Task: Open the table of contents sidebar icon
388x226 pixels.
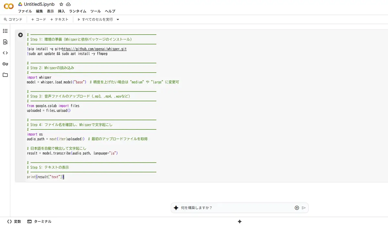Action: tap(5, 31)
